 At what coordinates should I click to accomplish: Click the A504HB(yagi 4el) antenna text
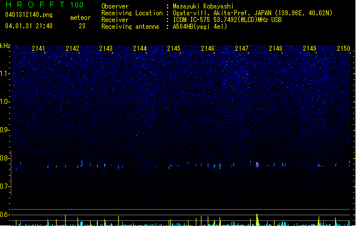[x=200, y=27]
